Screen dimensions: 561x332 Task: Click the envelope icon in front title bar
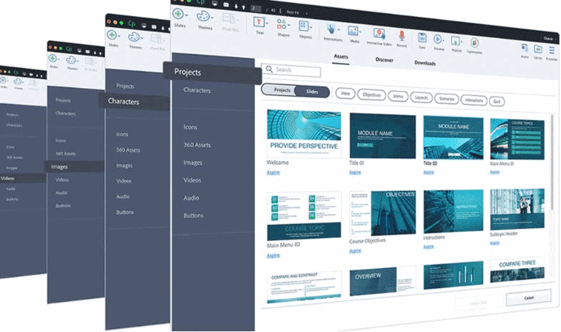pos(226,5)
